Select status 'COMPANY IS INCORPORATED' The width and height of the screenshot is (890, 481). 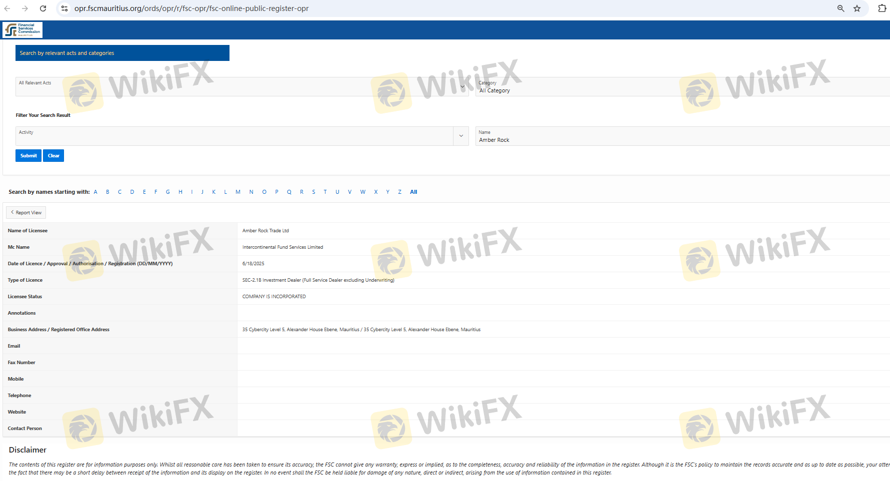click(274, 297)
